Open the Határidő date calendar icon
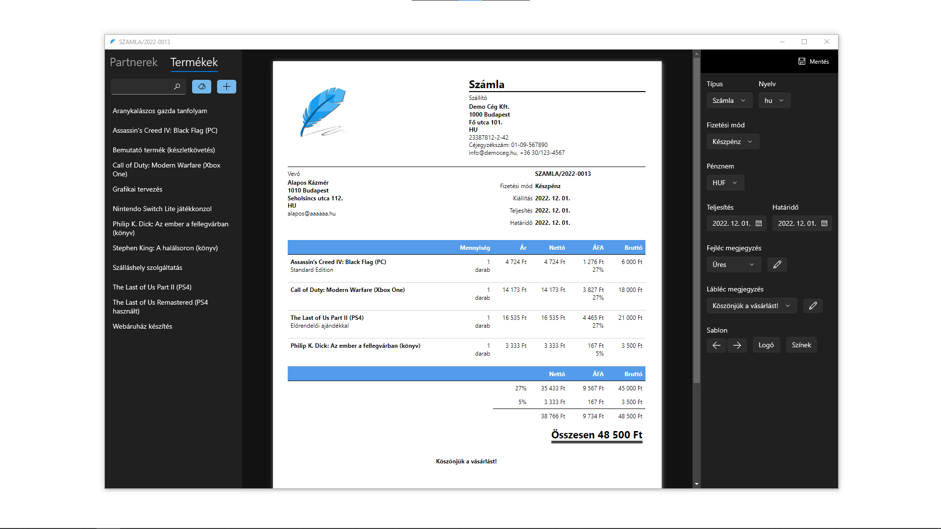 coord(824,223)
